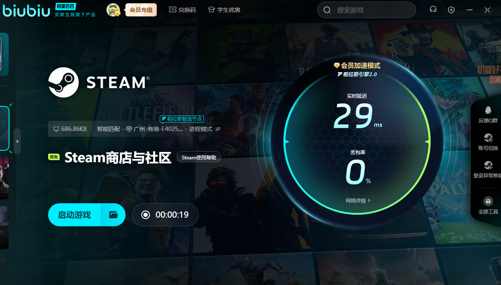Open Steam使用帮助 help
Image resolution: width=501 pixels, height=285 pixels.
tap(199, 157)
